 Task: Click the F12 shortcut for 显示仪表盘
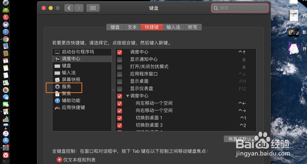pyautogui.click(x=243, y=89)
